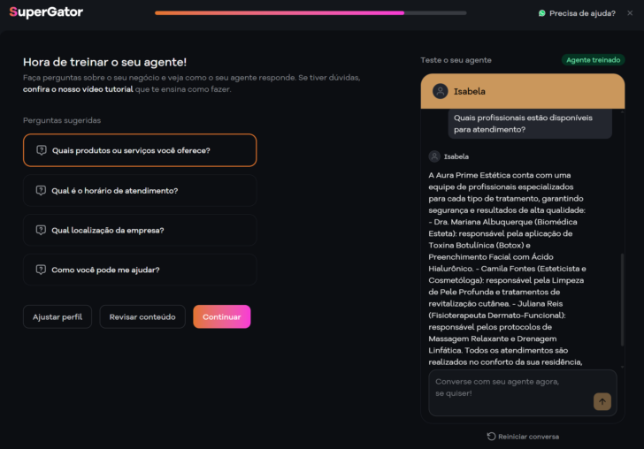Close the onboarding with the X
The image size is (644, 449).
630,13
